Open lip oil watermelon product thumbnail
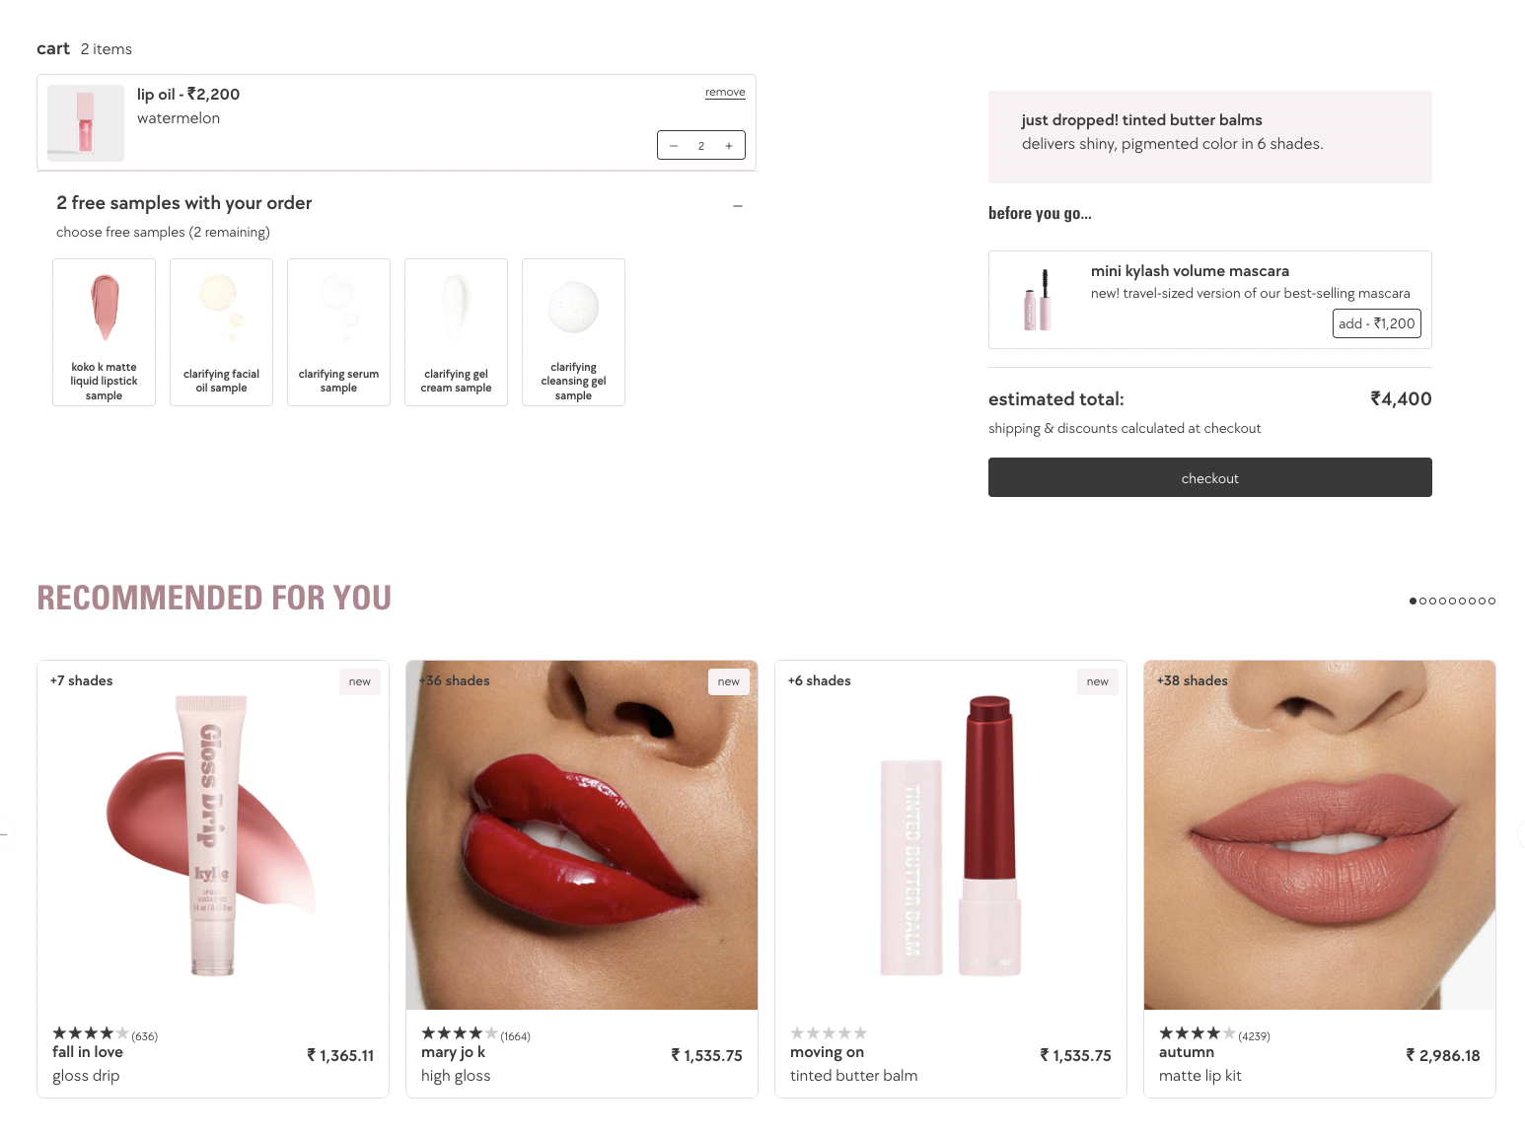Image resolution: width=1525 pixels, height=1134 pixels. point(86,123)
